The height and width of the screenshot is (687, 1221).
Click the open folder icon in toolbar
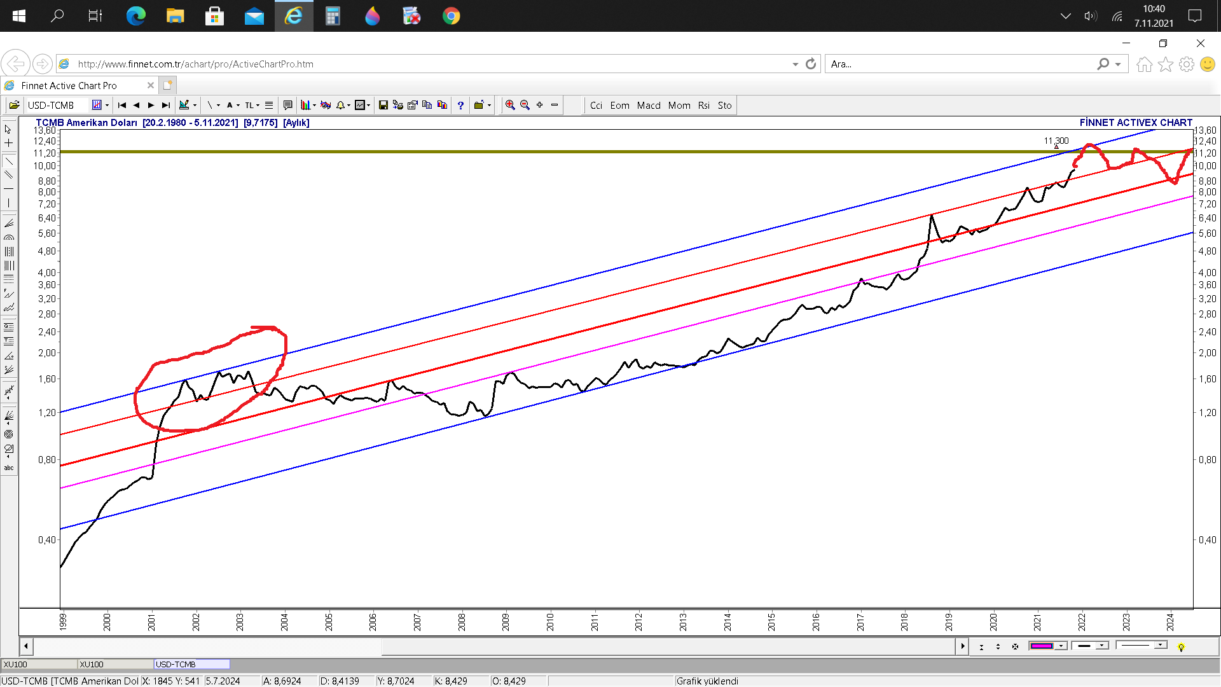pos(14,105)
